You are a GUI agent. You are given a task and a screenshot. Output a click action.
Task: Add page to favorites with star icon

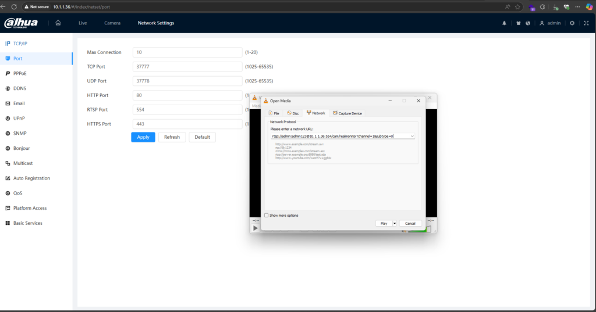click(x=517, y=7)
